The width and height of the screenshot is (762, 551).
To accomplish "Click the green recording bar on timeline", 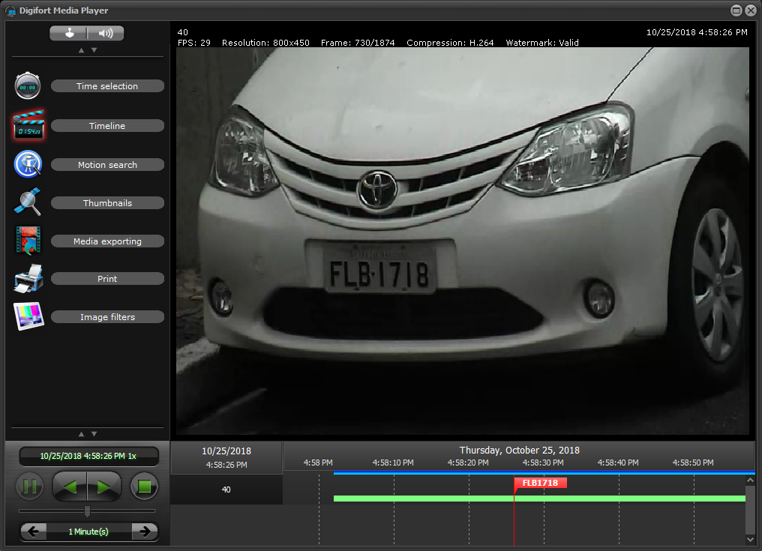I will tap(539, 499).
